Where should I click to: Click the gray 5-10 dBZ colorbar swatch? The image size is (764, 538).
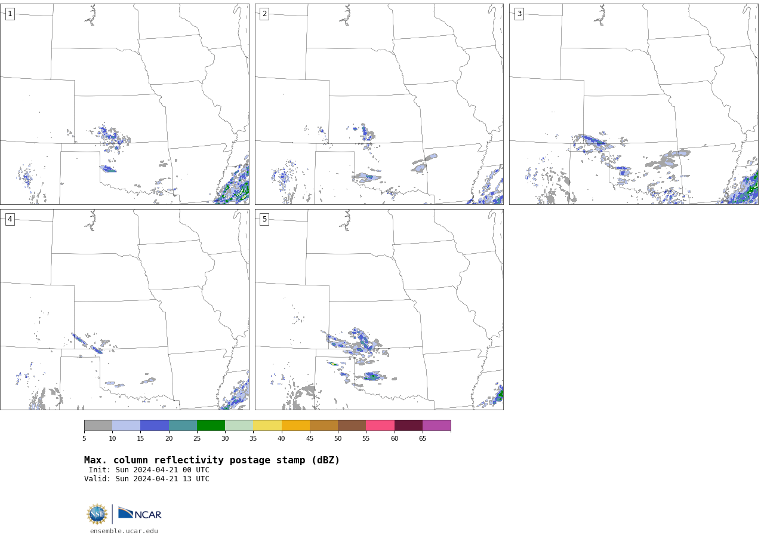click(x=98, y=425)
